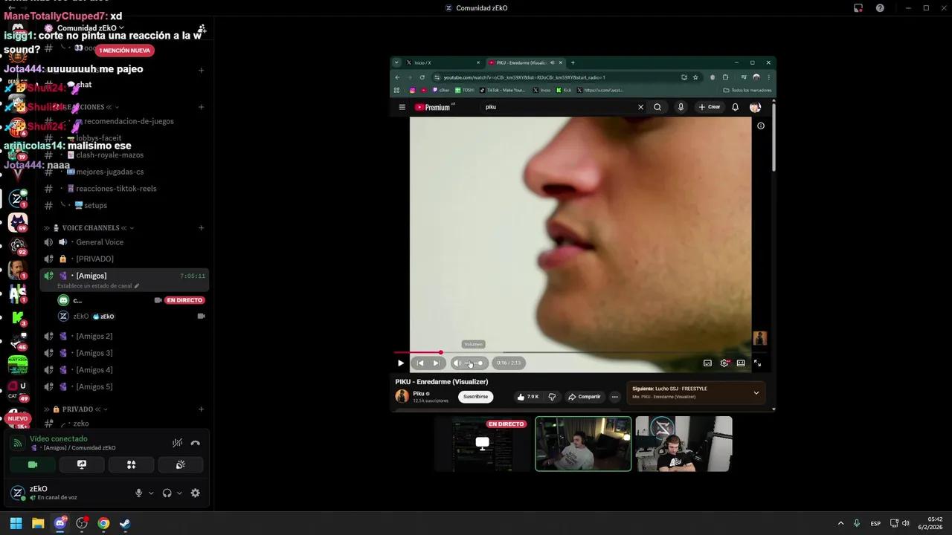Image resolution: width=952 pixels, height=535 pixels.
Task: Select the [Amigos 2] voice channel
Action: (x=94, y=336)
